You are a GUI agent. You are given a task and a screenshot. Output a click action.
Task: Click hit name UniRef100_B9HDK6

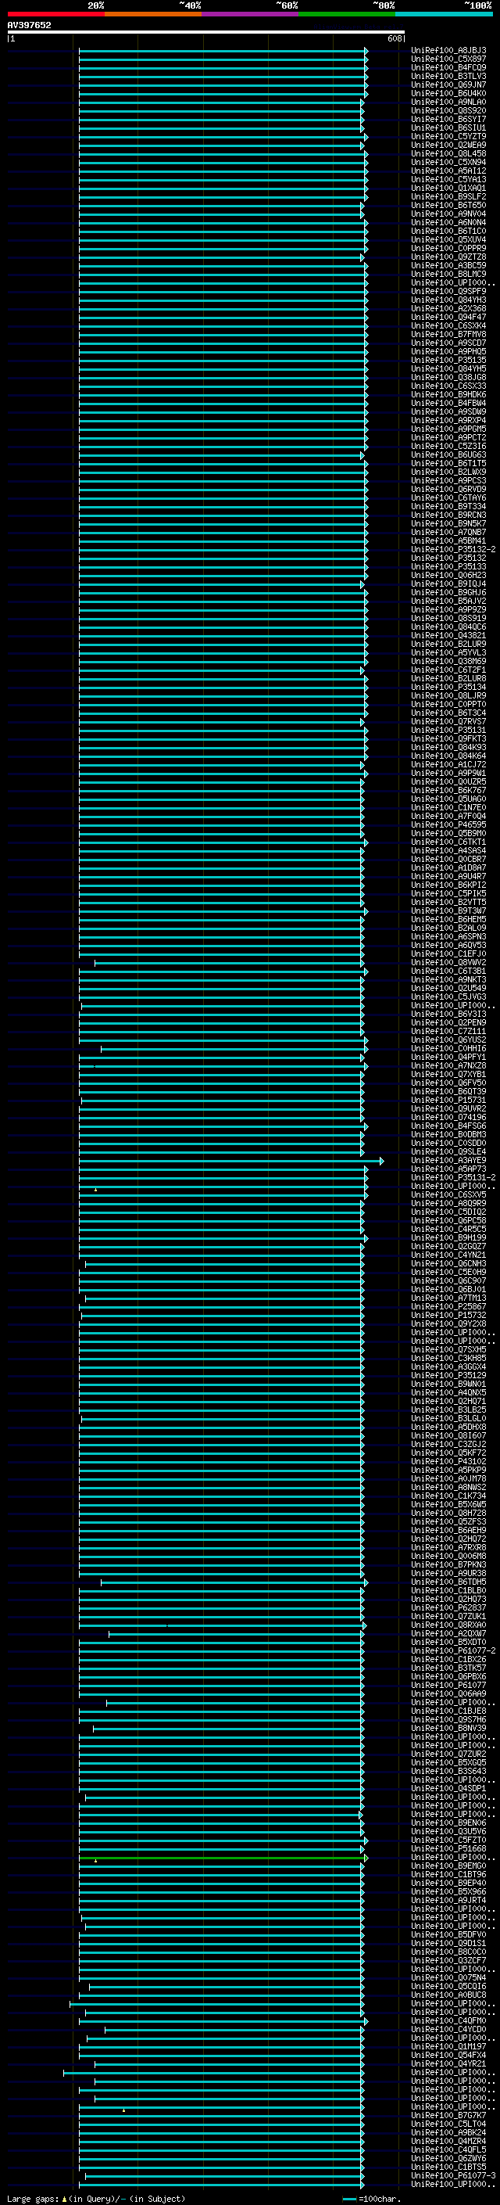click(448, 394)
